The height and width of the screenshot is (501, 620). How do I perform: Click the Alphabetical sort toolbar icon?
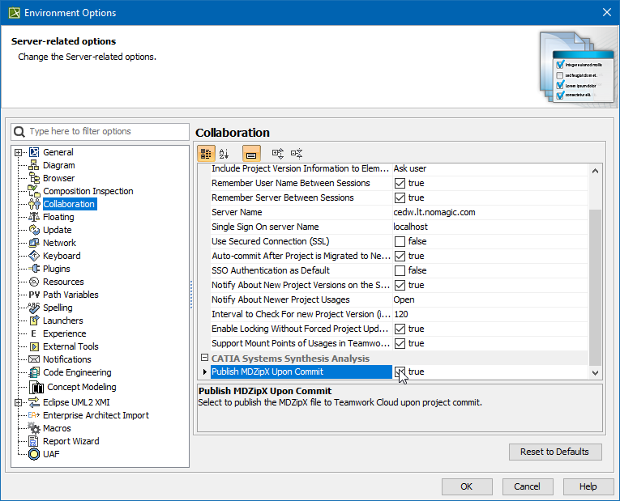pos(224,153)
